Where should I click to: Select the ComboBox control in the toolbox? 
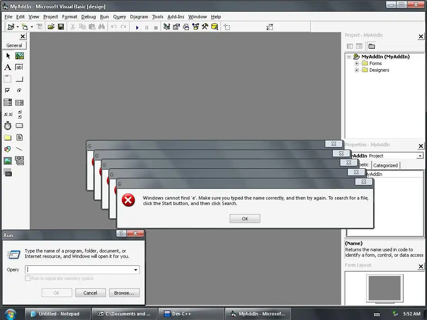pos(8,102)
